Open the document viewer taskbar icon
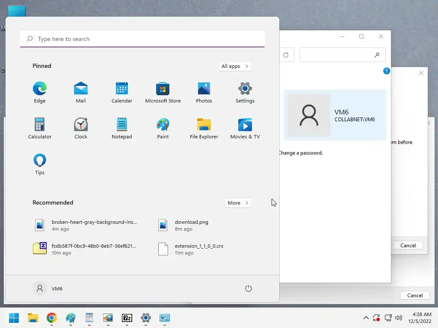 coord(89,318)
